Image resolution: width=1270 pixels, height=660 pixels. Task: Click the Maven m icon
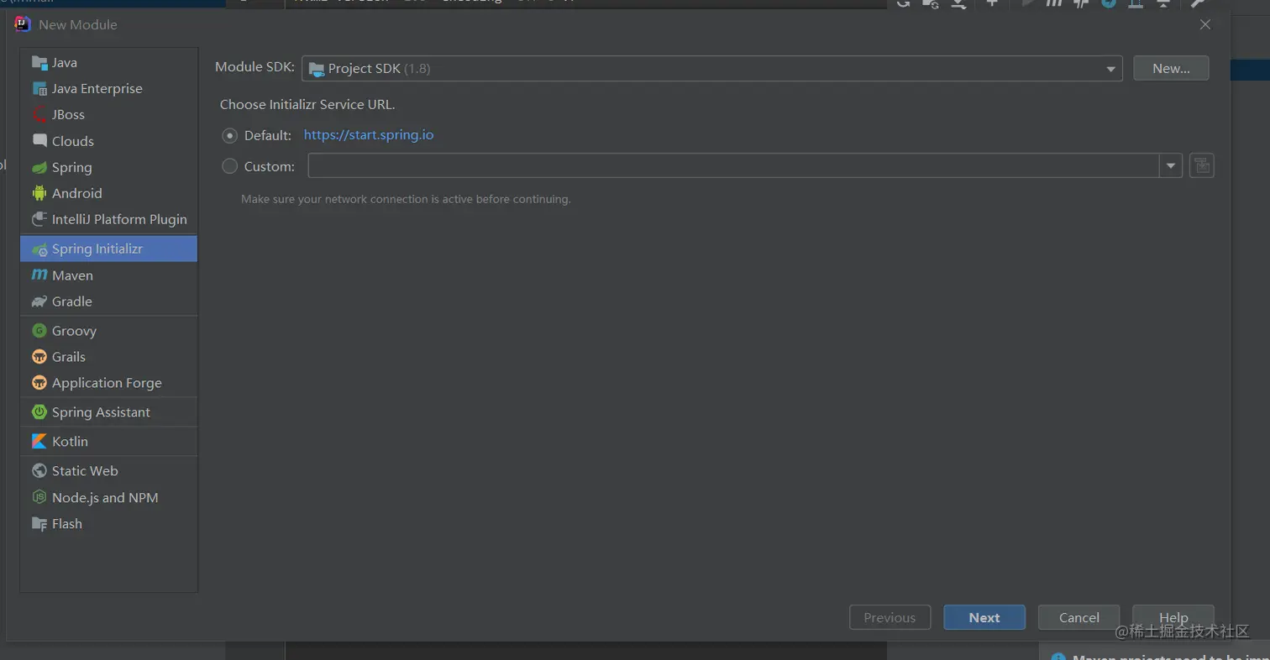(x=39, y=275)
